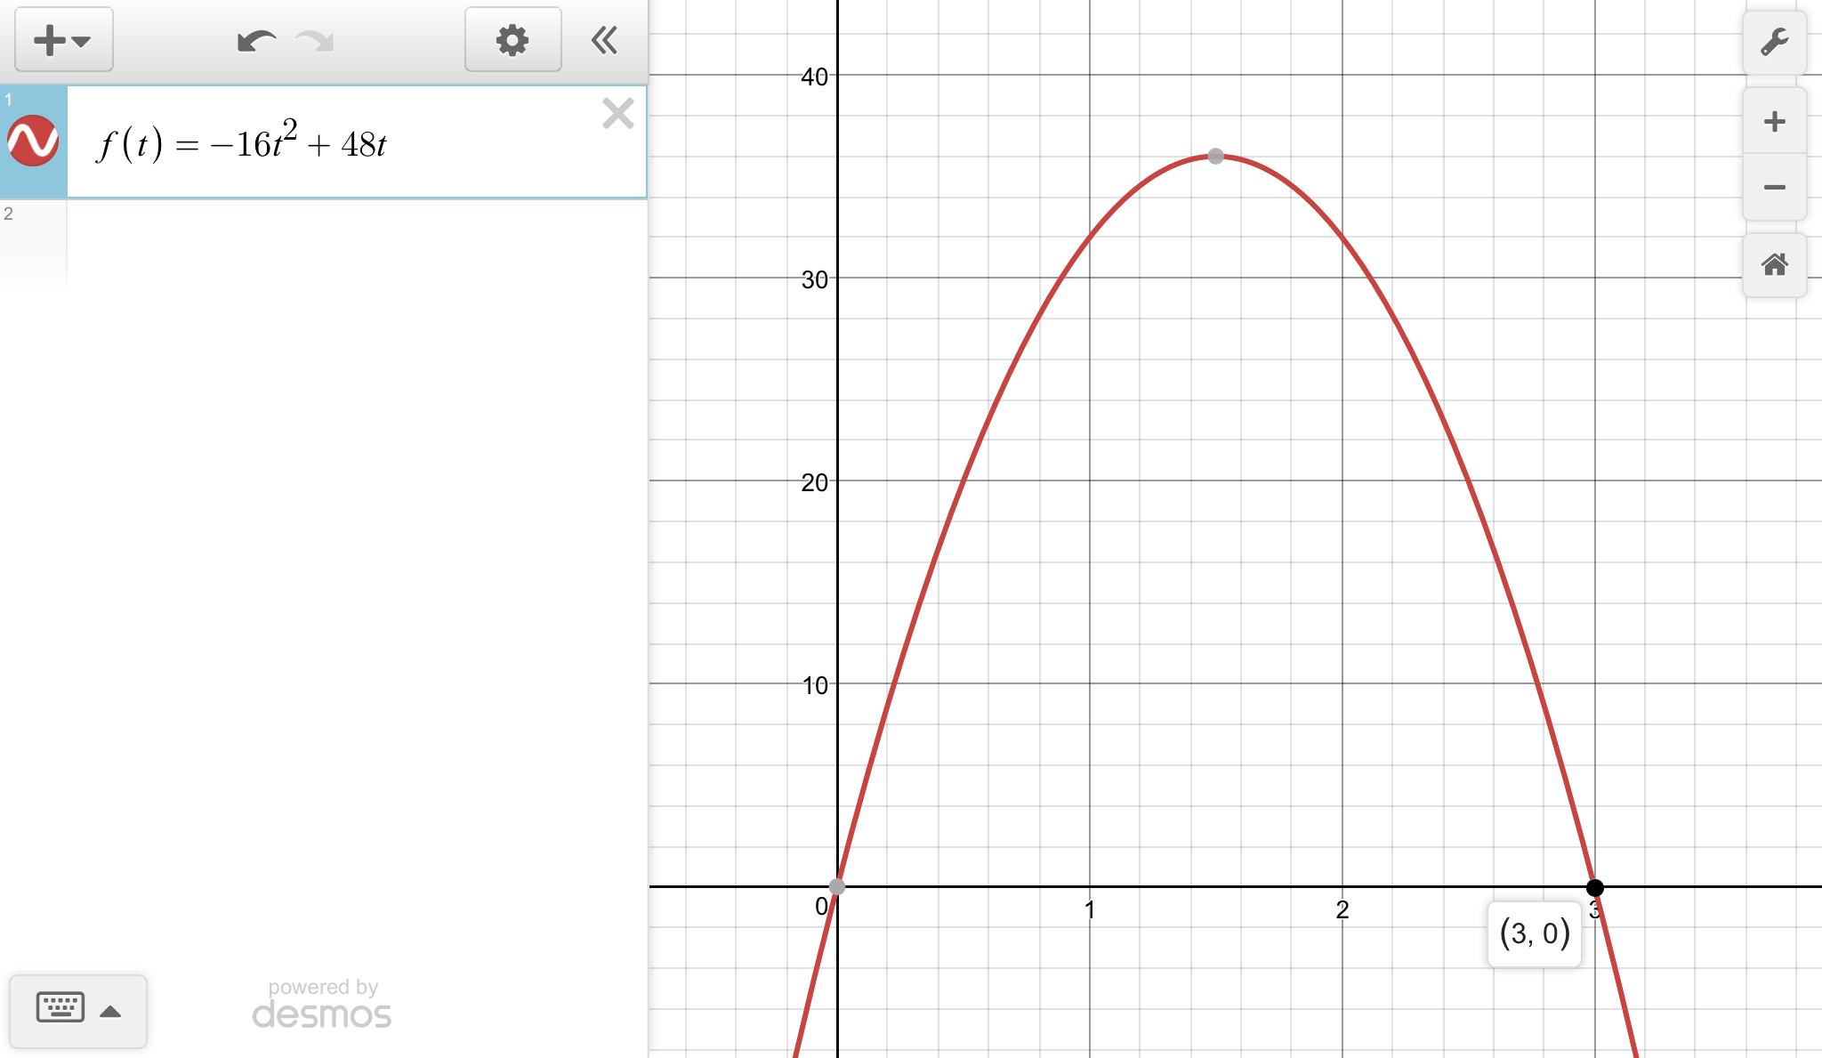Toggle visibility of f(t) expression

[x=33, y=141]
